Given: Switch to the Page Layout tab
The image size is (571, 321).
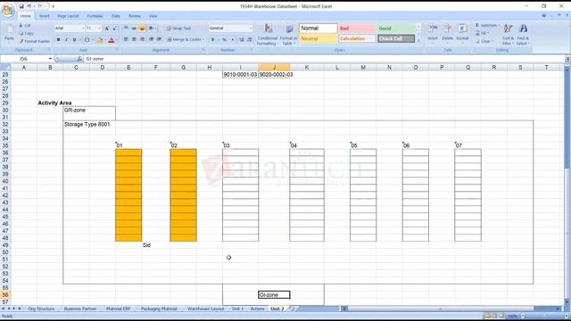Looking at the screenshot, I should (68, 16).
